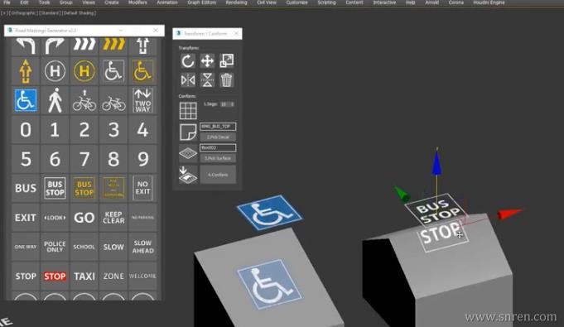Place the TWO WAY arrows marking
Image resolution: width=564 pixels, height=327 pixels.
(142, 100)
